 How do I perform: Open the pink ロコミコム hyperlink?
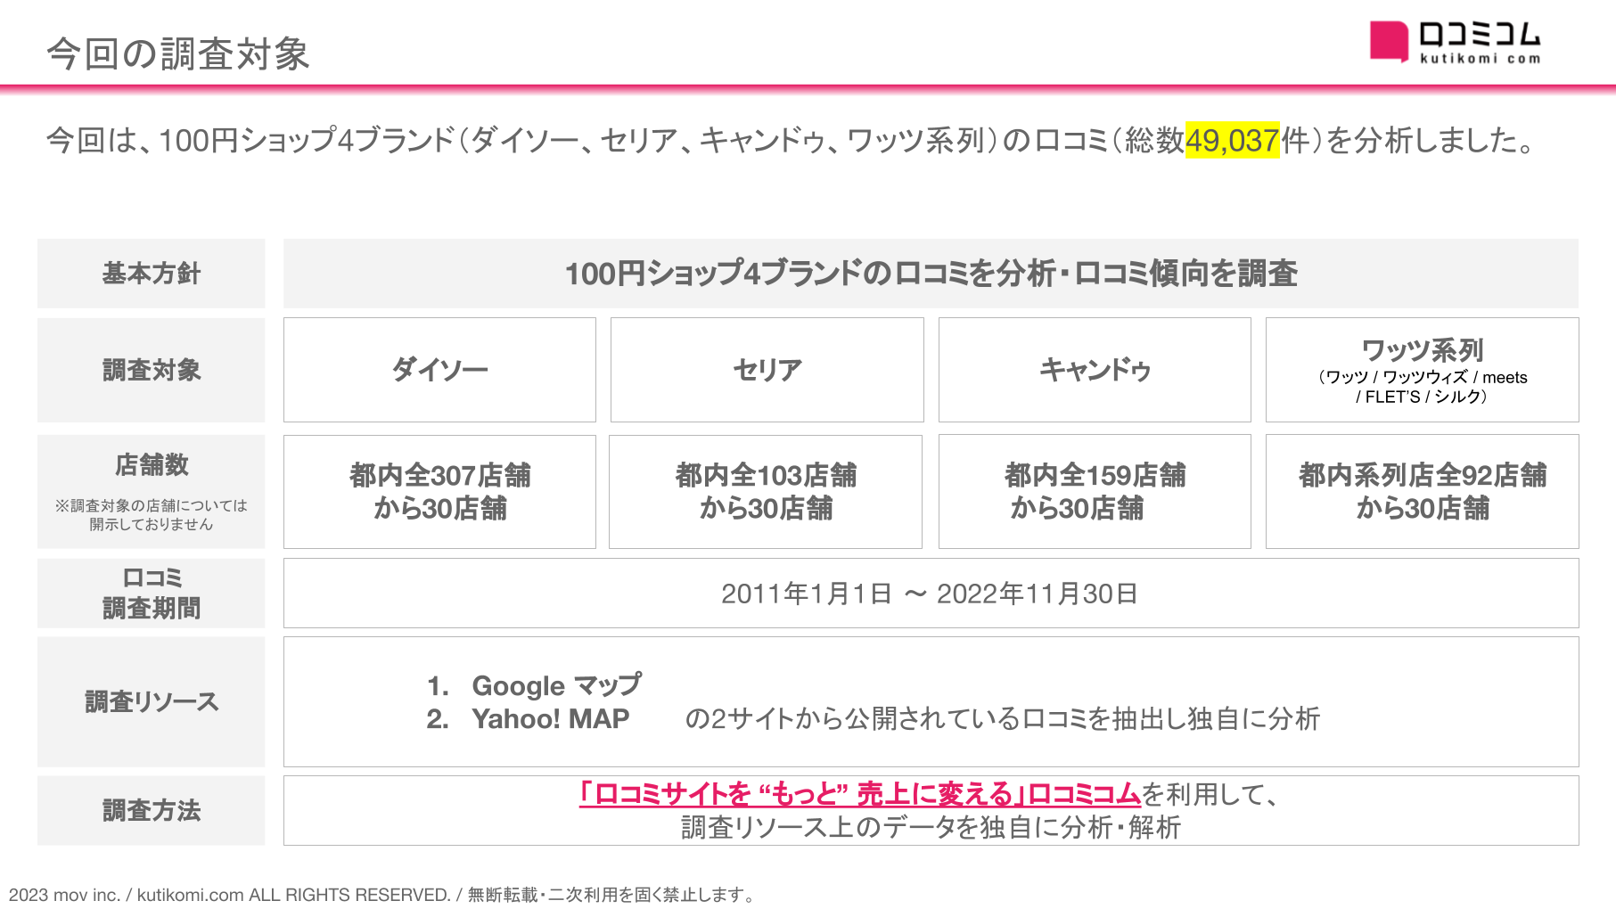click(x=859, y=793)
